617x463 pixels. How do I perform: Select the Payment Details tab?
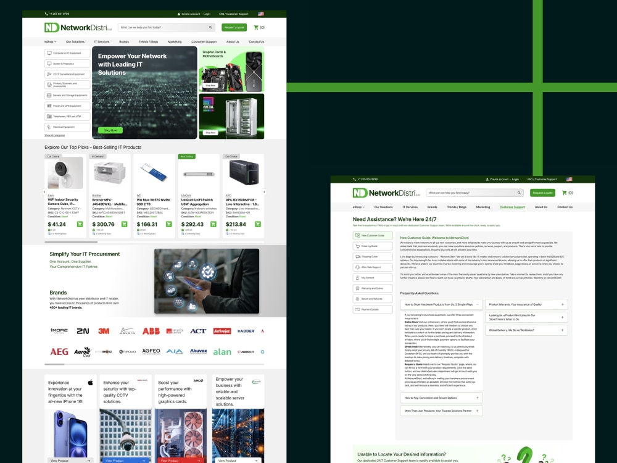373,309
